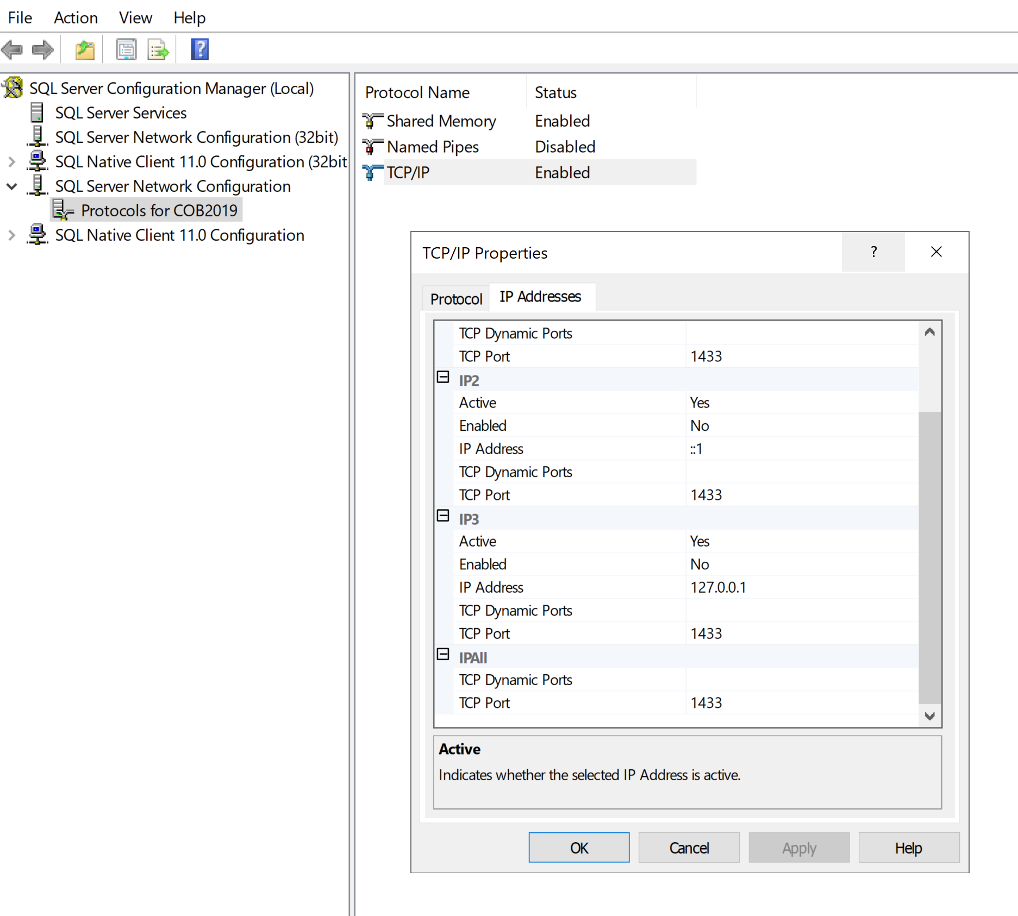Open the Action menu
This screenshot has height=916, width=1018.
(75, 17)
